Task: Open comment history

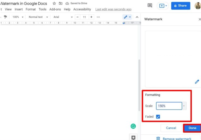Action: [150, 6]
